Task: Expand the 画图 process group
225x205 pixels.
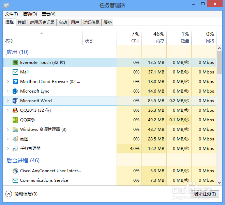Action: click(8, 139)
